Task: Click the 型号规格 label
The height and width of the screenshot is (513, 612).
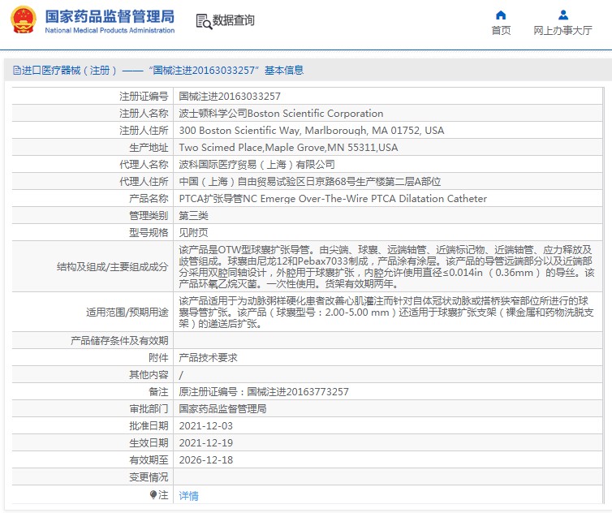Action: (x=149, y=233)
